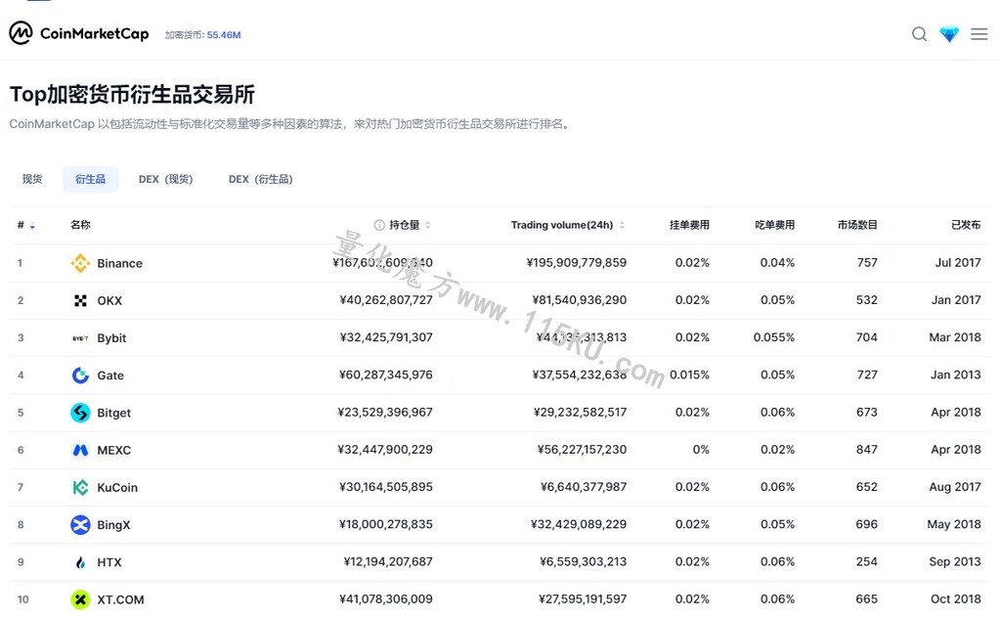This screenshot has width=1001, height=618.
Task: Click Gate open interest ¥60,287,345,976
Action: point(385,375)
